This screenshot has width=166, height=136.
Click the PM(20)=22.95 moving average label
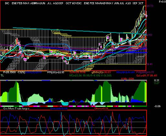(56, 72)
